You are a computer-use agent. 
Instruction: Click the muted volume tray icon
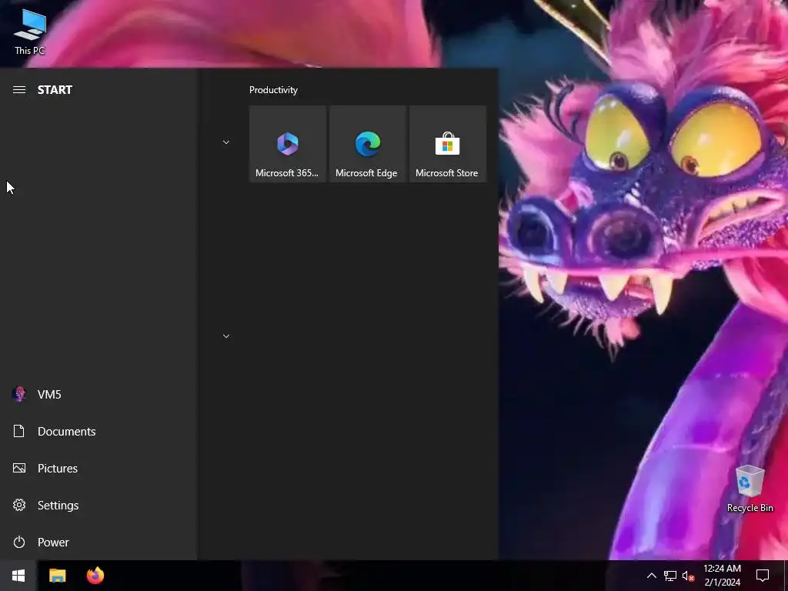click(x=688, y=576)
